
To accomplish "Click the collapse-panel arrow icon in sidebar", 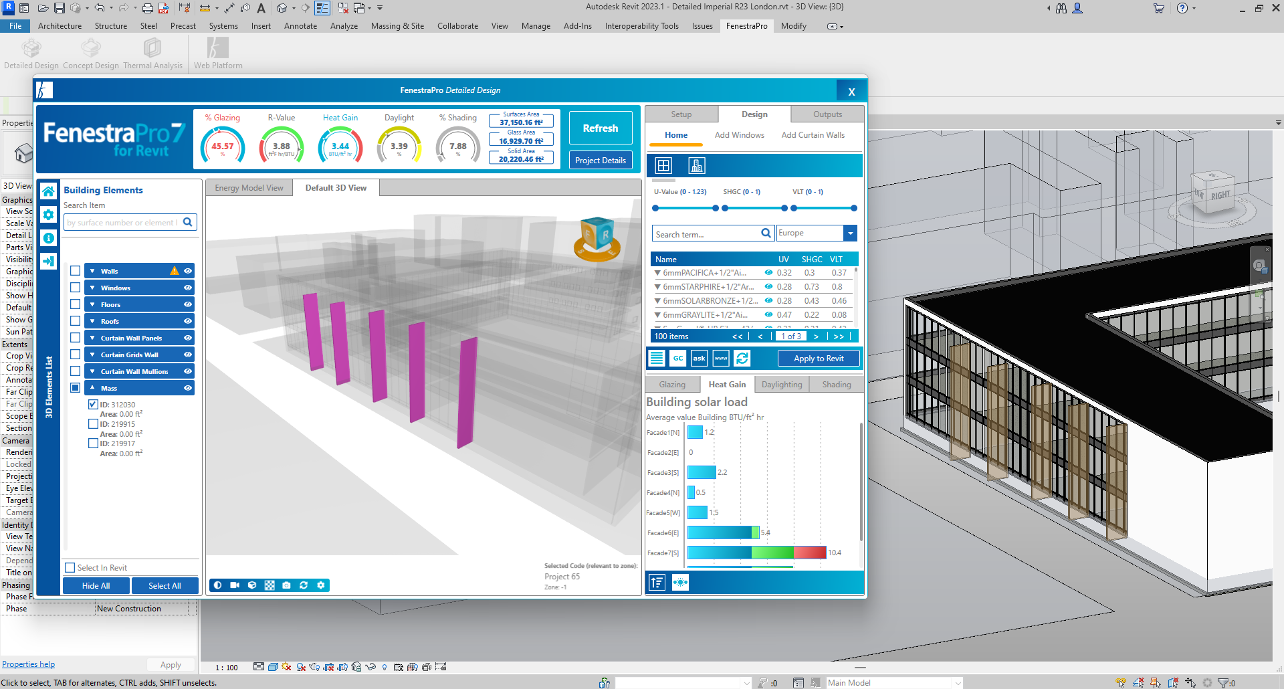I will (48, 262).
